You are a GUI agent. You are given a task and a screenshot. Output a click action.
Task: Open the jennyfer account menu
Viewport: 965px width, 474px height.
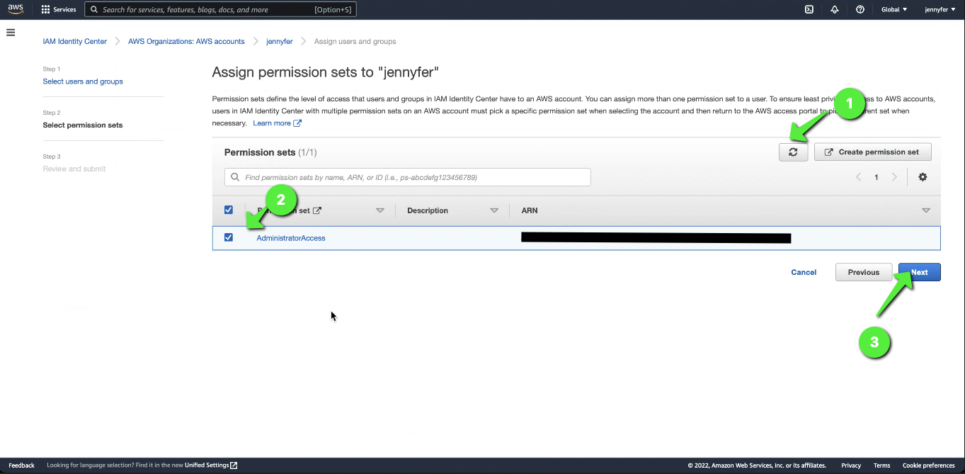click(940, 10)
